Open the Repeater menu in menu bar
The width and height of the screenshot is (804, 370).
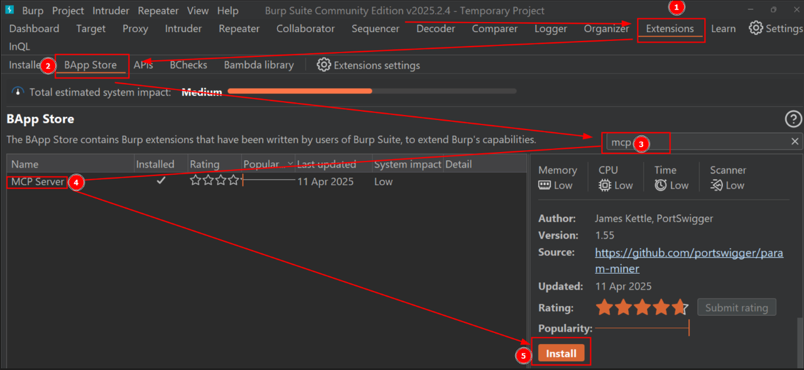coord(158,11)
